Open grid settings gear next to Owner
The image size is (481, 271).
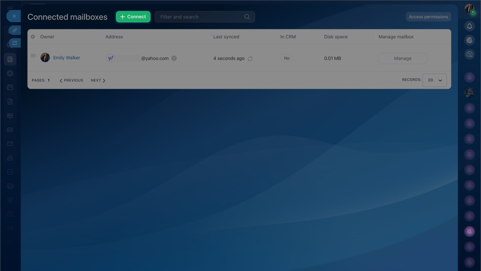[x=33, y=37]
